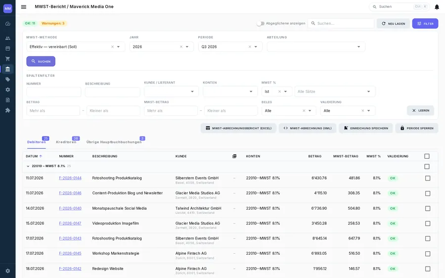Open invoice link F-2026-0147
Image resolution: width=445 pixels, height=278 pixels.
pyautogui.click(x=70, y=223)
